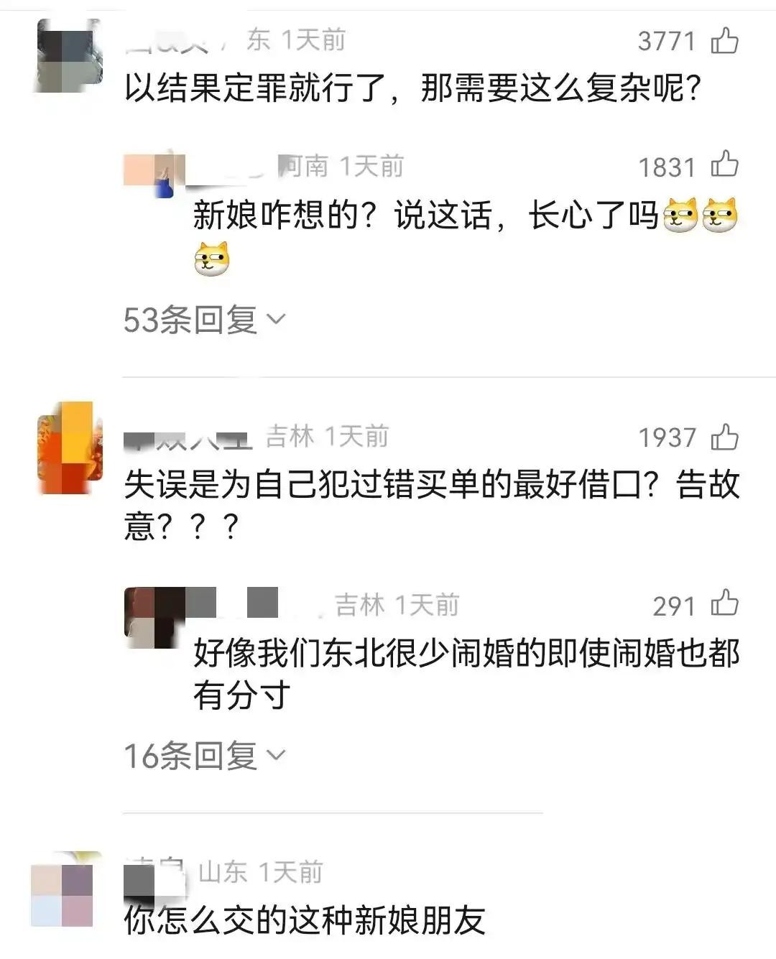Click chevron next to 53条回复
776x959 pixels.
click(x=276, y=320)
